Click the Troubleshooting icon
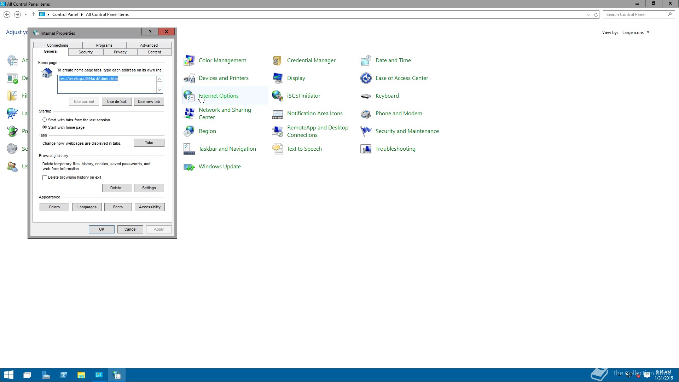This screenshot has width=679, height=382. point(366,149)
